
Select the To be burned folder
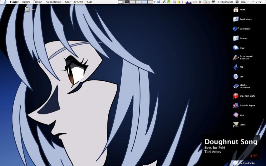(x=236, y=57)
